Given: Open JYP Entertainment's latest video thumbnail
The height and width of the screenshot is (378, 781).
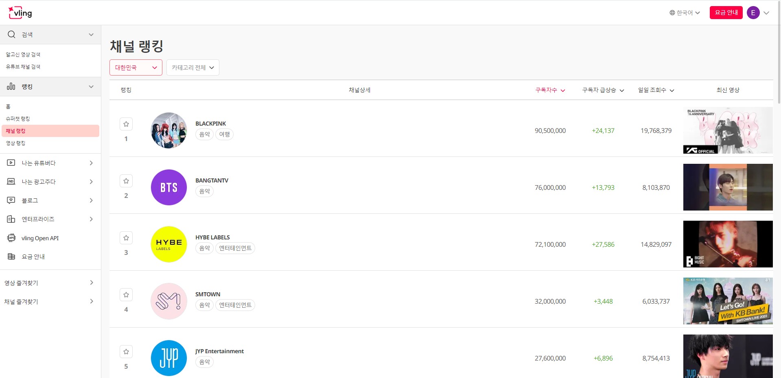Looking at the screenshot, I should [x=728, y=356].
